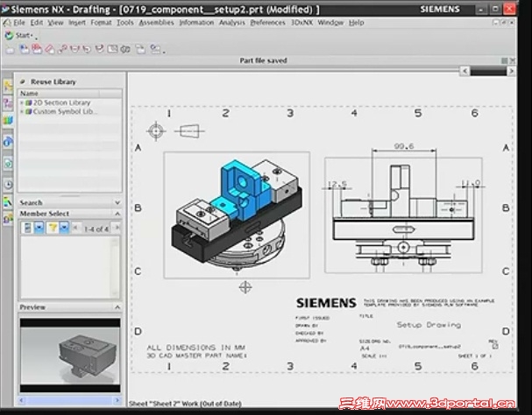Click the blue lined icon ending the toolbar
This screenshot has width=532, height=415.
(155, 49)
